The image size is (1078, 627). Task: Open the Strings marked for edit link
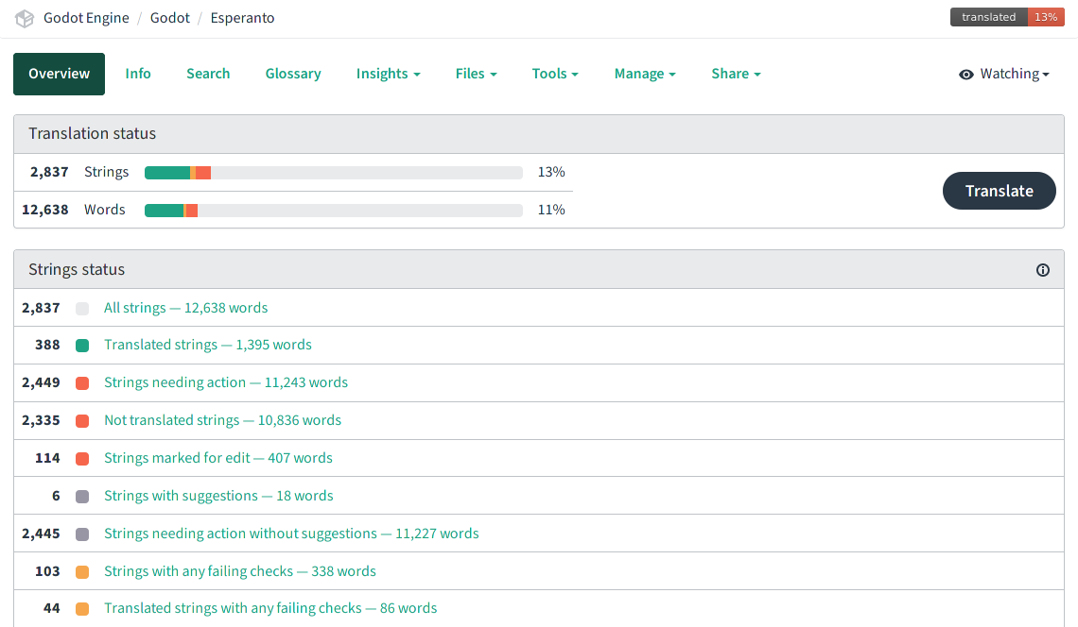[218, 458]
